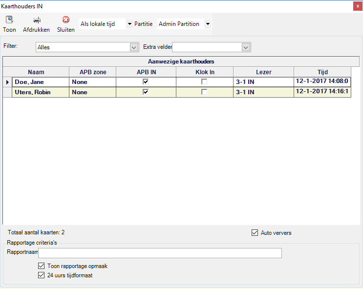Click the Klok In column header
Screen dimensions: 363x289
tap(205, 72)
